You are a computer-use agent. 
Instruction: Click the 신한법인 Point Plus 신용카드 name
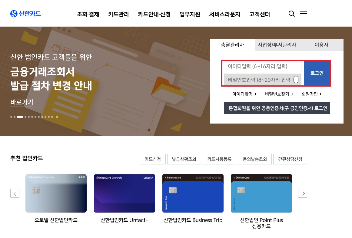click(261, 223)
